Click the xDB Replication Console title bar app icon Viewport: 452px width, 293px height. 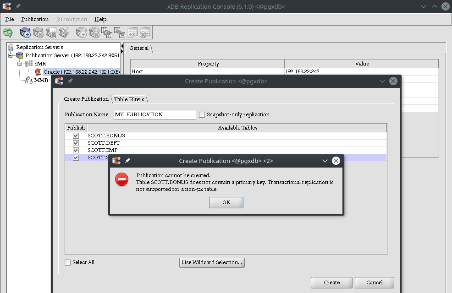(6, 6)
